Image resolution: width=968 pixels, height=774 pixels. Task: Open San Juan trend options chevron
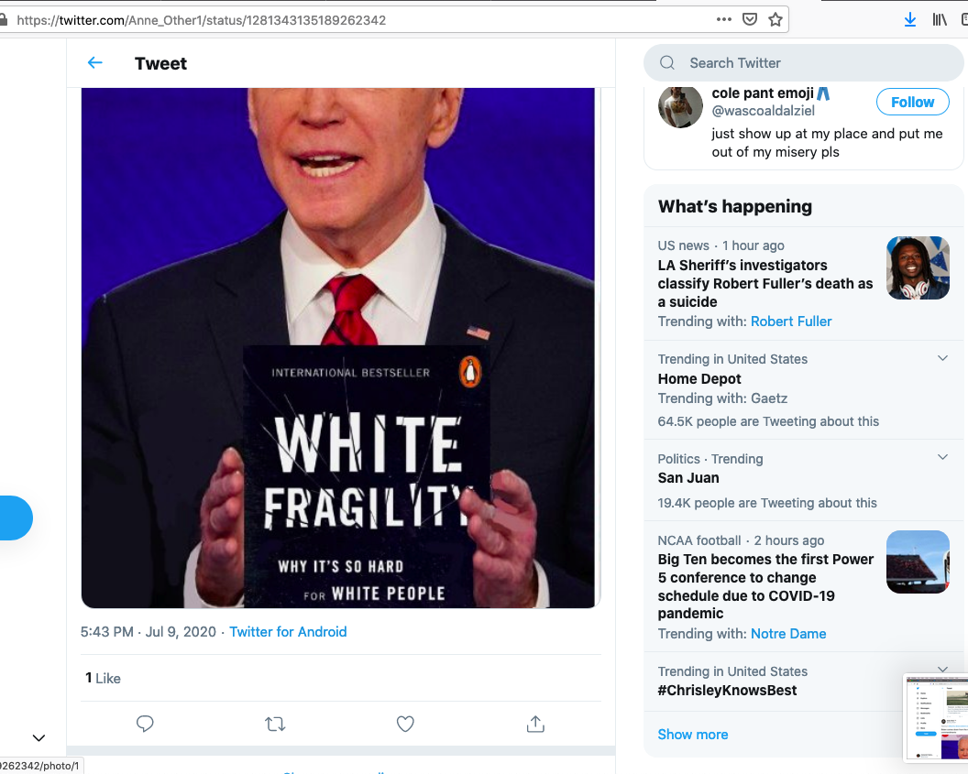coord(942,457)
